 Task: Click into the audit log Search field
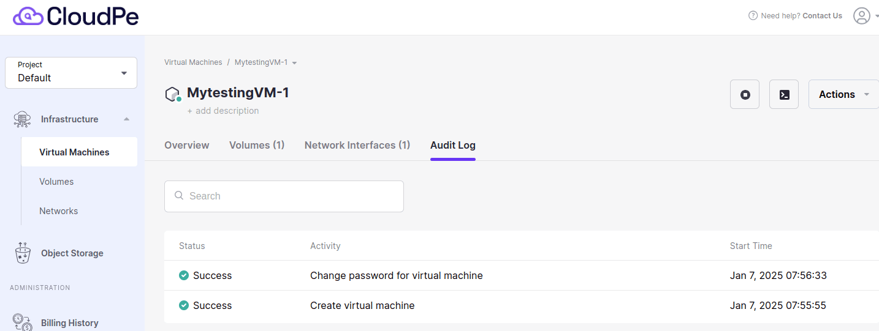point(284,196)
